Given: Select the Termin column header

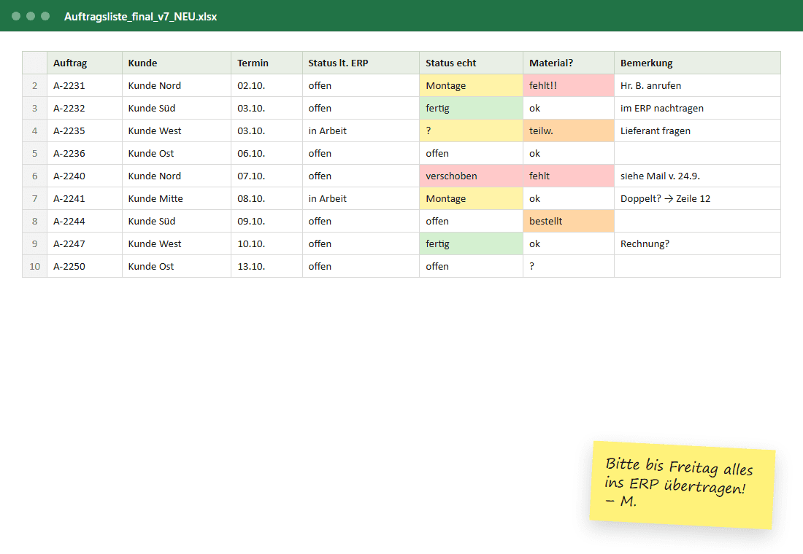Looking at the screenshot, I should pyautogui.click(x=266, y=63).
